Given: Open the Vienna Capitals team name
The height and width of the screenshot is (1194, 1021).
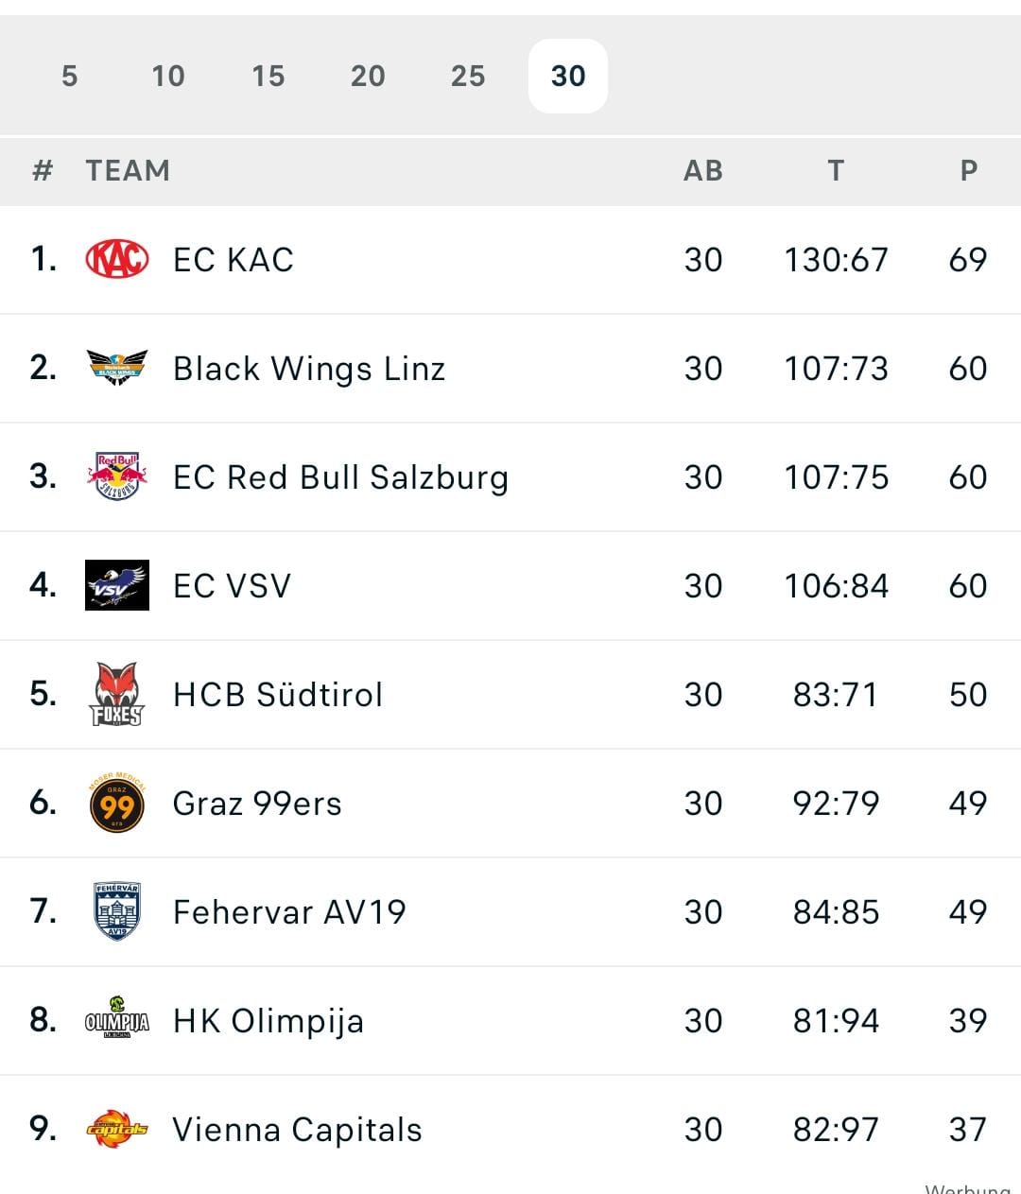Looking at the screenshot, I should click(297, 1129).
